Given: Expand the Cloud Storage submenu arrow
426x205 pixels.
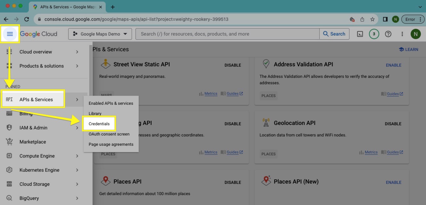Looking at the screenshot, I should pyautogui.click(x=77, y=184).
